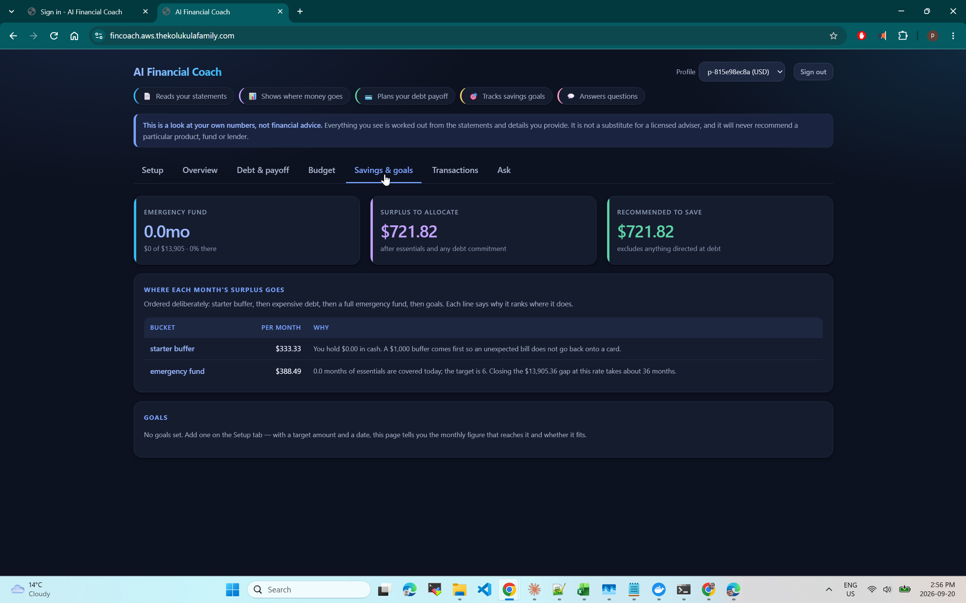Screen dimensions: 966x603
Task: Reload the page with the refresh icon
Action: pos(54,36)
